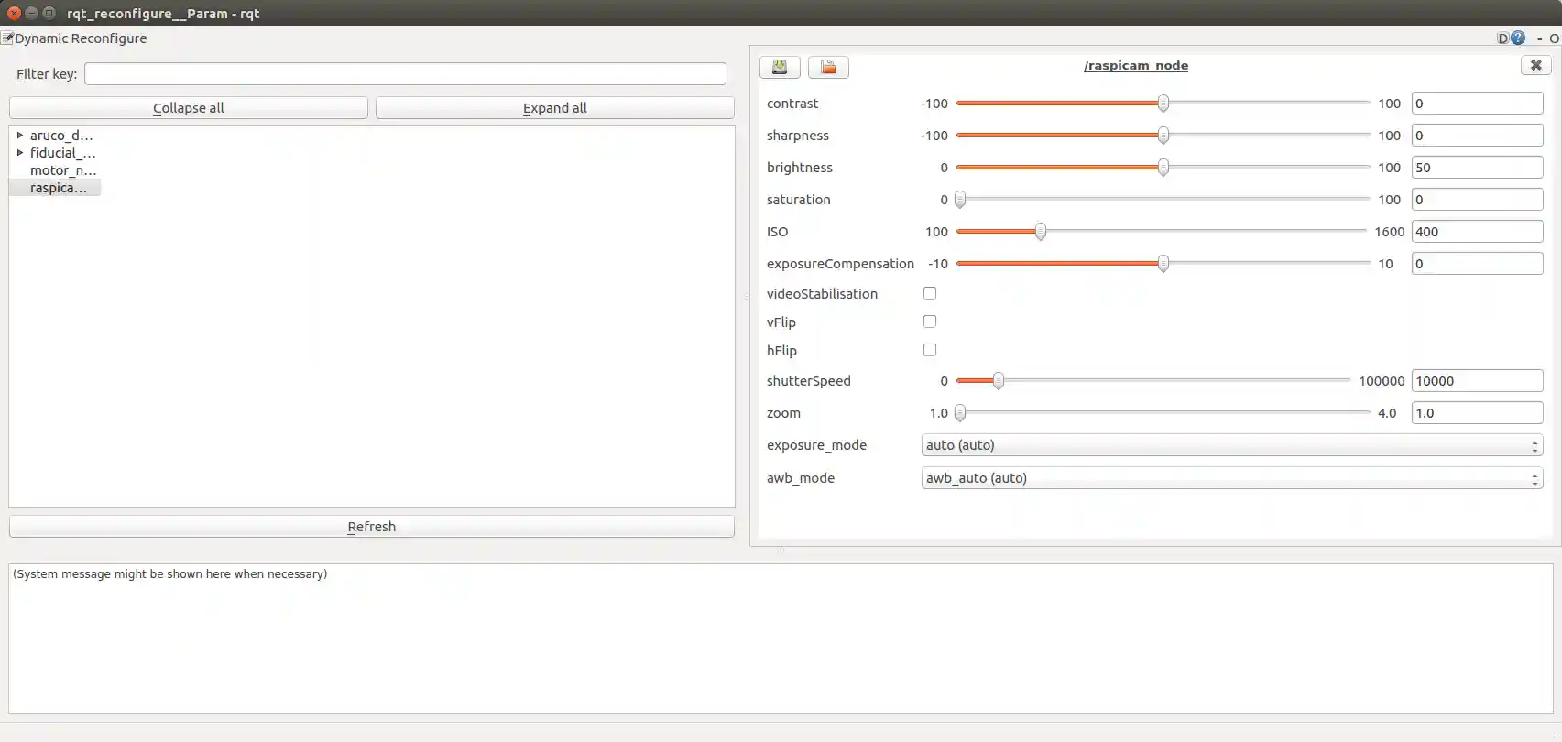
Task: Click the sharpness slider handle
Action: pos(1163,136)
